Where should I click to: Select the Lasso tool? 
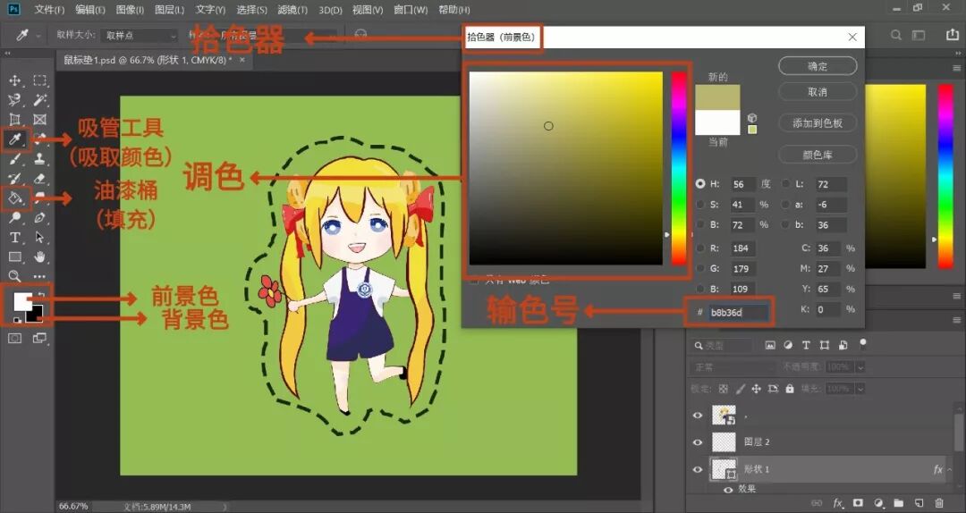click(15, 100)
